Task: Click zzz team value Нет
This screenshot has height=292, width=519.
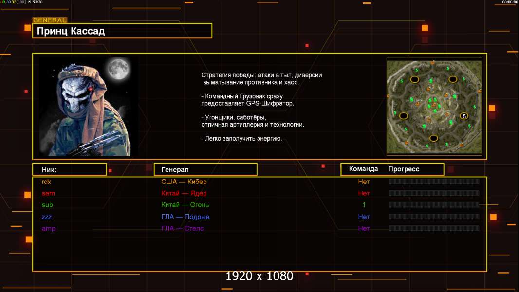Action: [x=364, y=217]
